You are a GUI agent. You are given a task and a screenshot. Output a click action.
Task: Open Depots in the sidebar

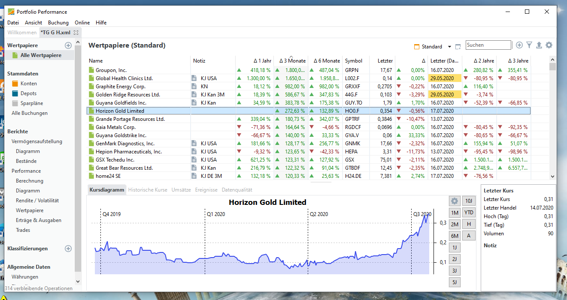[x=29, y=93]
